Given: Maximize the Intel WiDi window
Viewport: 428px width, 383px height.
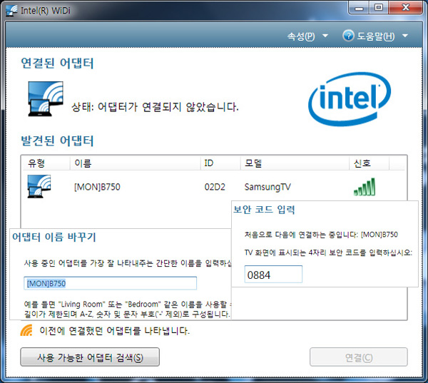Looking at the screenshot, I should pos(379,8).
